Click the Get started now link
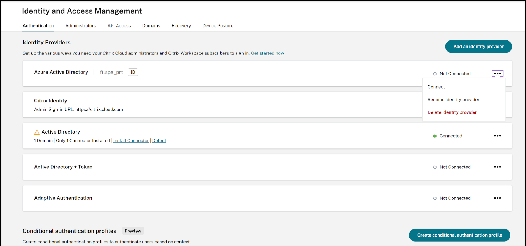 (x=267, y=53)
